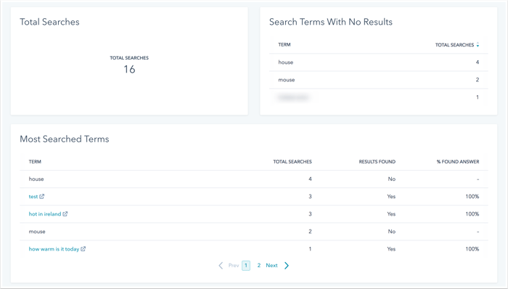Click 100% found answer for hot in ireland
The height and width of the screenshot is (289, 508).
(472, 213)
